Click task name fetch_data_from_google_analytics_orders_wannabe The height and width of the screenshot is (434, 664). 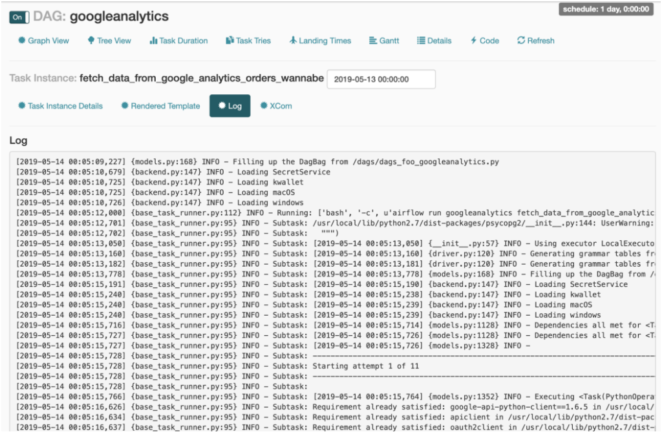coord(202,78)
